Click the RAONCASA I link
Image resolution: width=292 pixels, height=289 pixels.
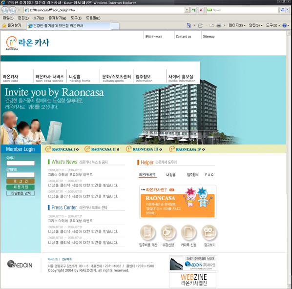pyautogui.click(x=62, y=149)
